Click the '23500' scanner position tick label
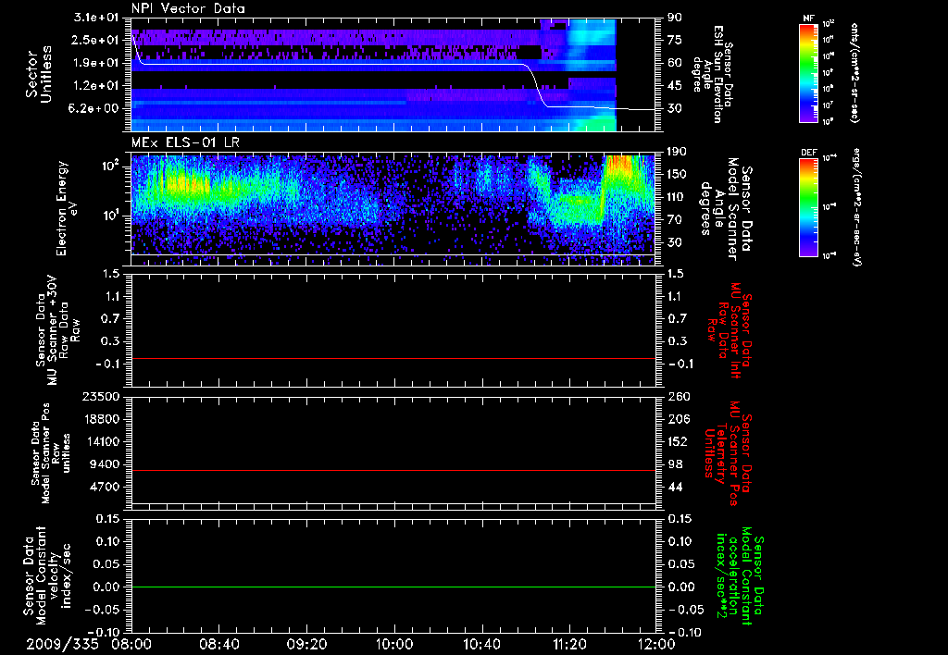Screen dimensions: 948x655 point(102,397)
